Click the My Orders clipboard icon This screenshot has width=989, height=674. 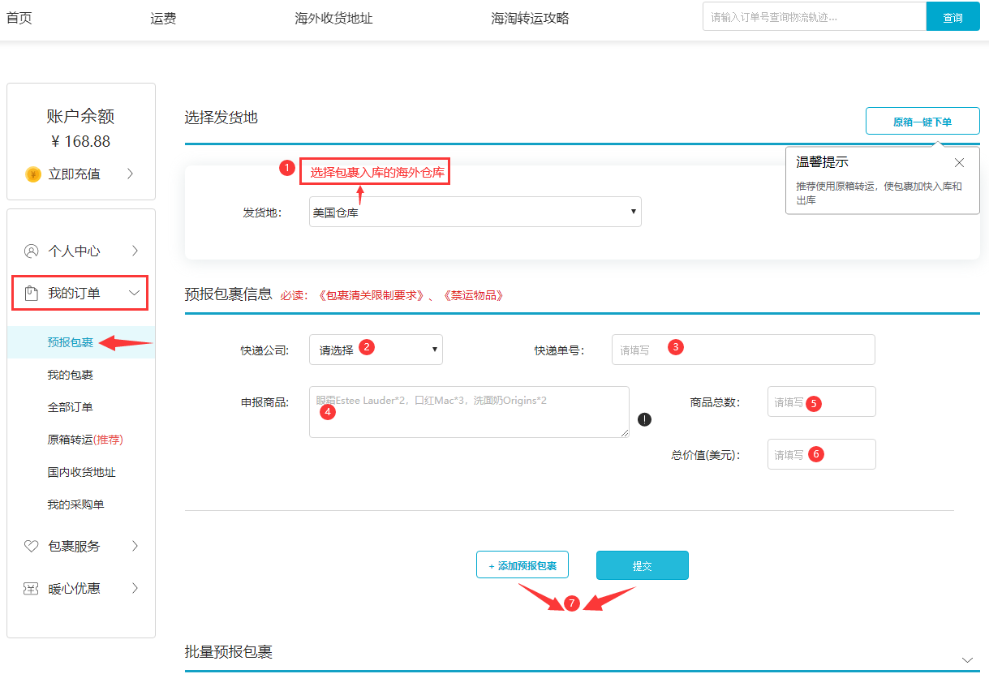pyautogui.click(x=32, y=293)
